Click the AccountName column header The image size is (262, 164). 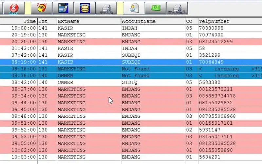152,21
